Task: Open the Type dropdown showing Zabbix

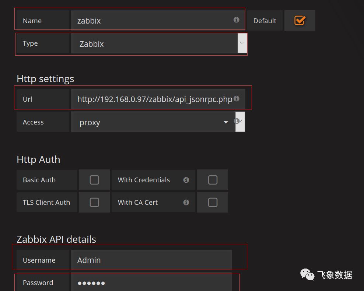Action: 159,43
